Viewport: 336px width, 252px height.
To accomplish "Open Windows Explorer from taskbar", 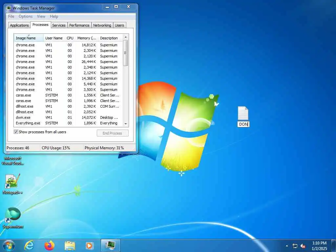I will pyautogui.click(x=70, y=246).
